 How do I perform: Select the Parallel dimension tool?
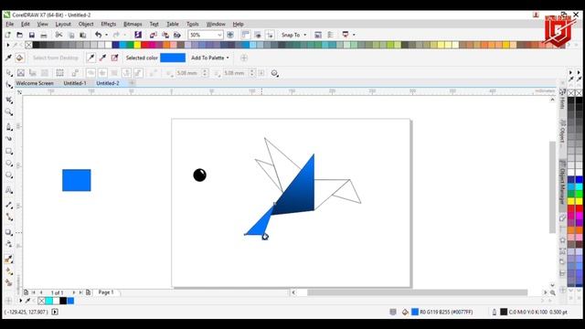tap(9, 205)
